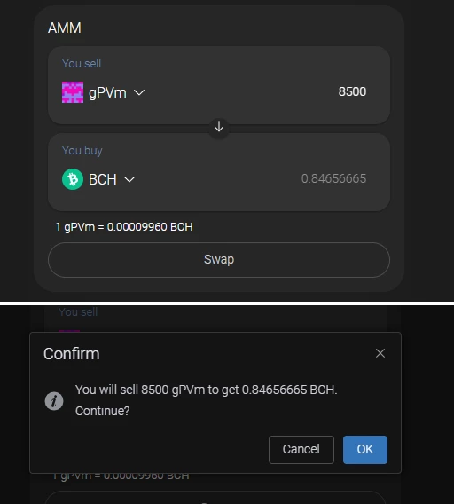454x504 pixels.
Task: Reverse swap direction with the down arrow
Action: tap(219, 127)
